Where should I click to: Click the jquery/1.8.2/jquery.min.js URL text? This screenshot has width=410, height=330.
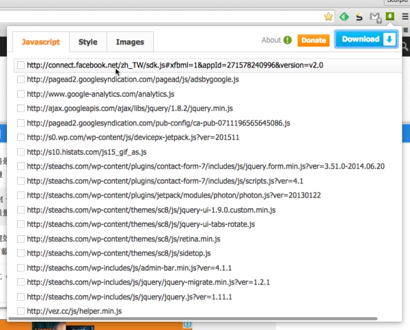tap(130, 108)
